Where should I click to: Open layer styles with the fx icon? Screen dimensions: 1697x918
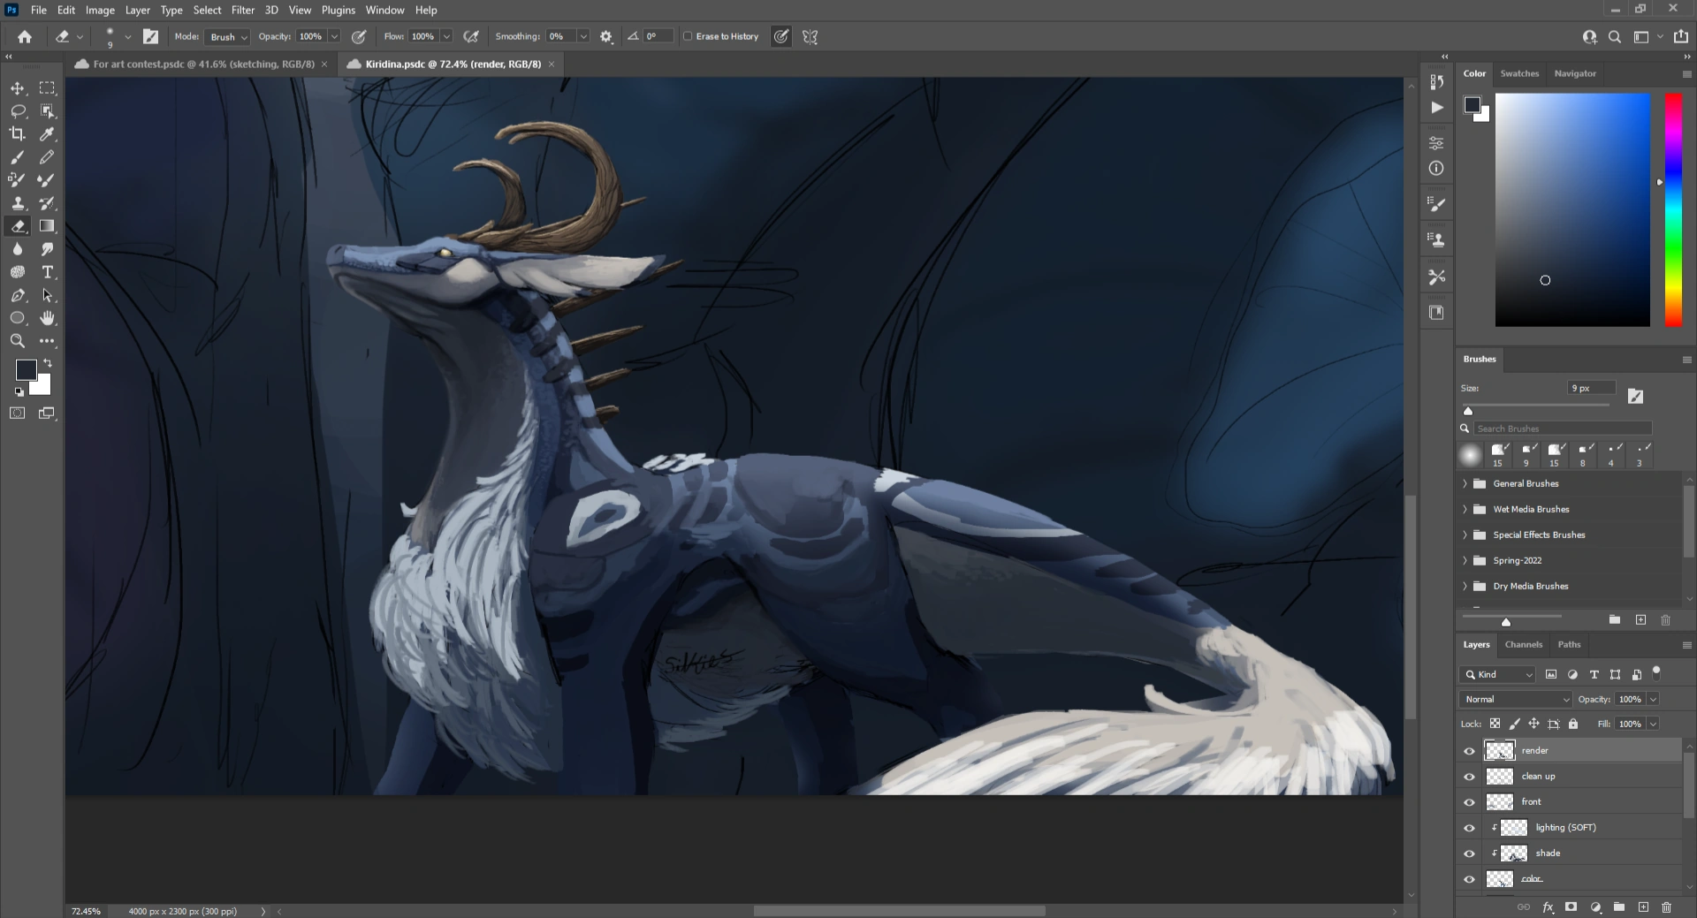tap(1548, 907)
